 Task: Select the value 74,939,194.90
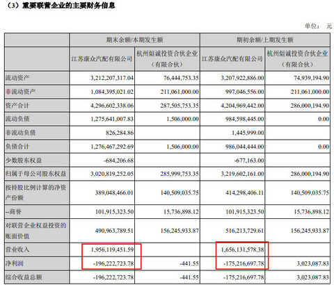click(312, 78)
